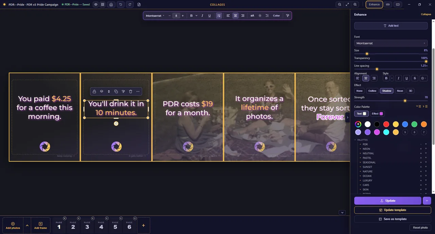Select panel center alignment button

(366, 78)
